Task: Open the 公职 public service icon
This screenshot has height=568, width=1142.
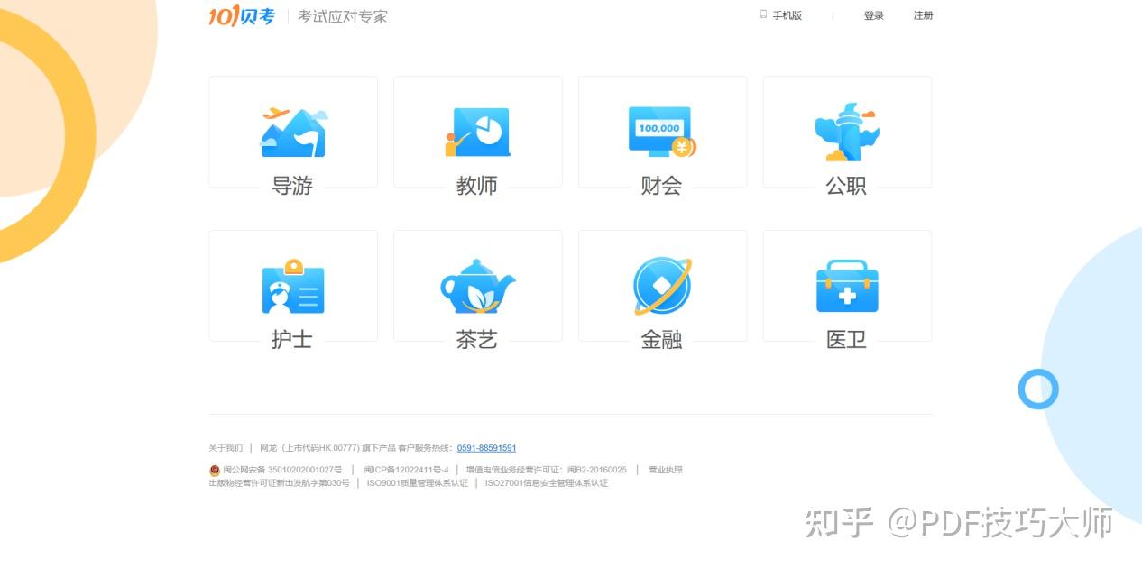Action: click(846, 132)
